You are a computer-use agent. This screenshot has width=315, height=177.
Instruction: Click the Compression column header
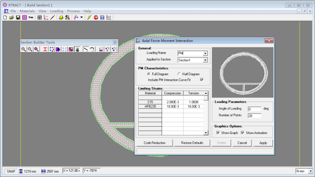[x=173, y=93]
